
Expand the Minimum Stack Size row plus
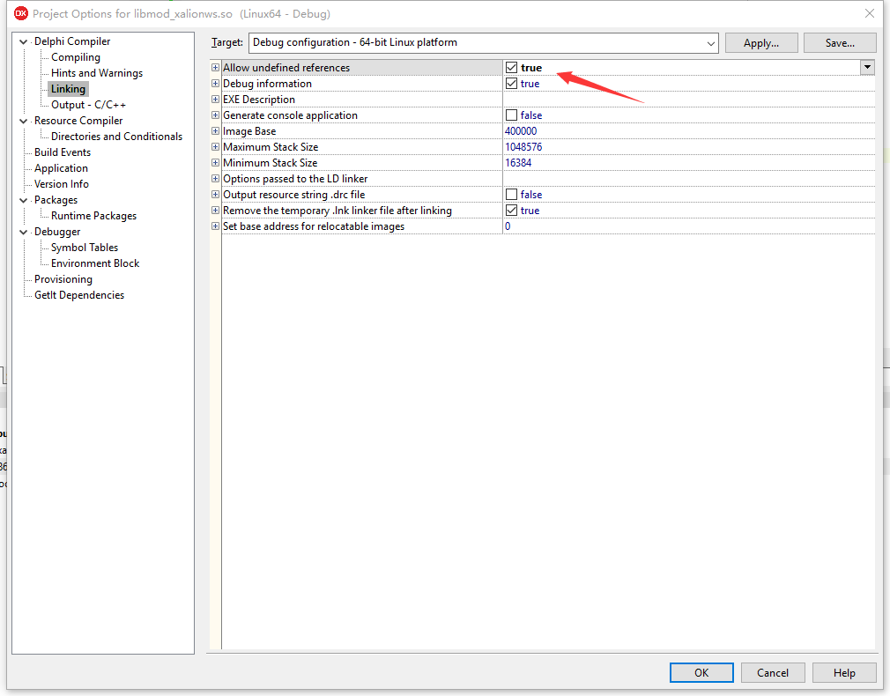(x=215, y=163)
